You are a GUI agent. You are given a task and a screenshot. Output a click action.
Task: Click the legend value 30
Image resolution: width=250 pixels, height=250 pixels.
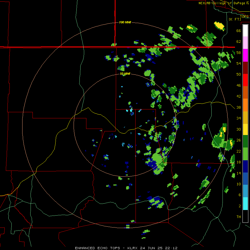click(x=239, y=129)
